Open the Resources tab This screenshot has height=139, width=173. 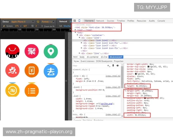tap(141, 21)
